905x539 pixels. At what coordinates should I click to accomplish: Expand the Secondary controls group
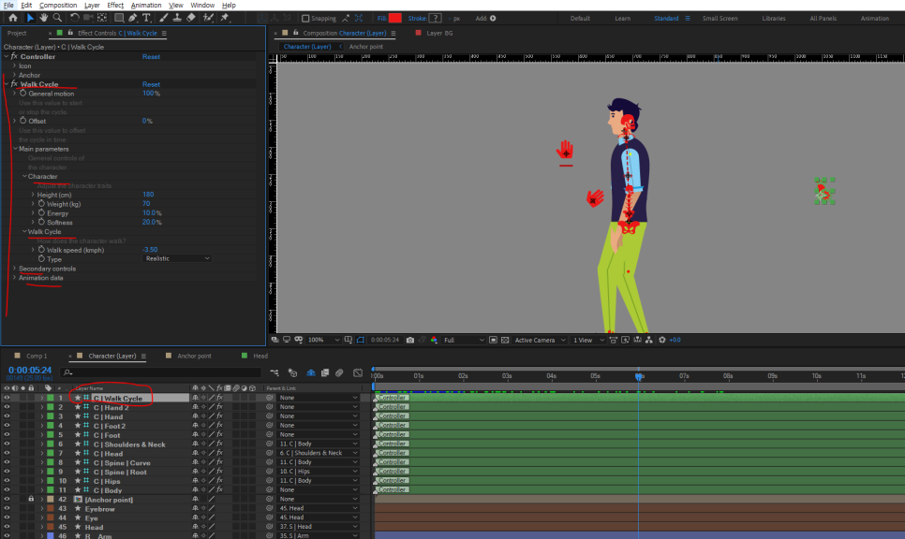14,269
